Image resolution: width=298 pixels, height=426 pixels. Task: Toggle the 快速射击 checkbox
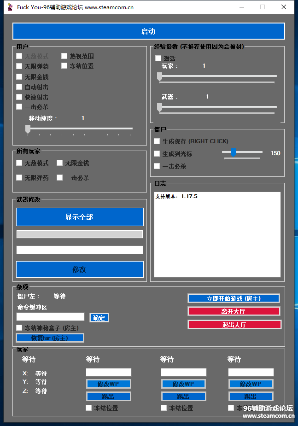pyautogui.click(x=19, y=97)
